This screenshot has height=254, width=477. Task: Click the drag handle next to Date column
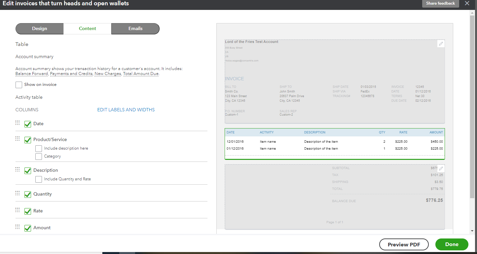pos(18,123)
